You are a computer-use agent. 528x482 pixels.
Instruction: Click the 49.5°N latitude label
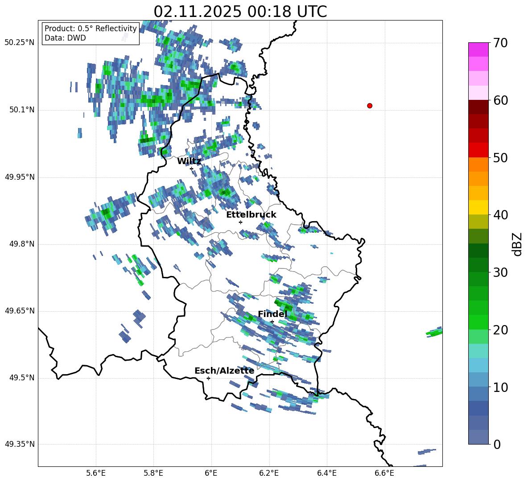tap(22, 378)
